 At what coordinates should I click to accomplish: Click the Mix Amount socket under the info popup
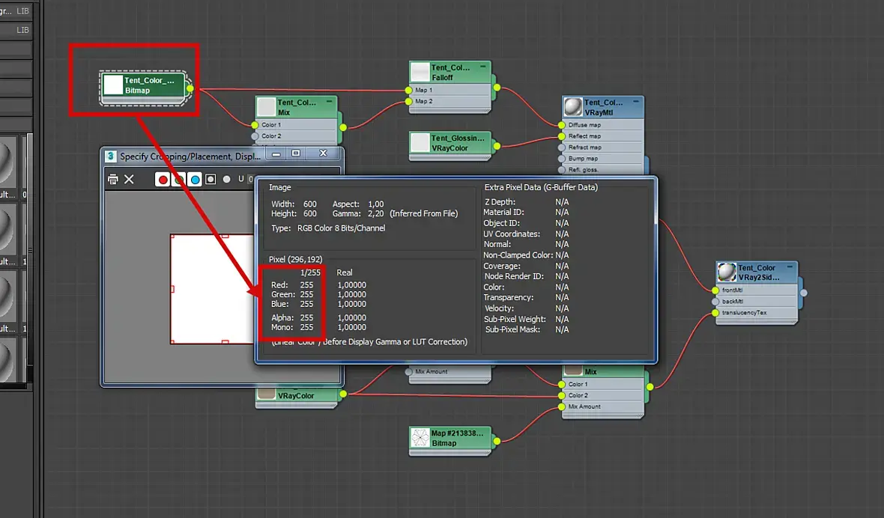[x=409, y=371]
